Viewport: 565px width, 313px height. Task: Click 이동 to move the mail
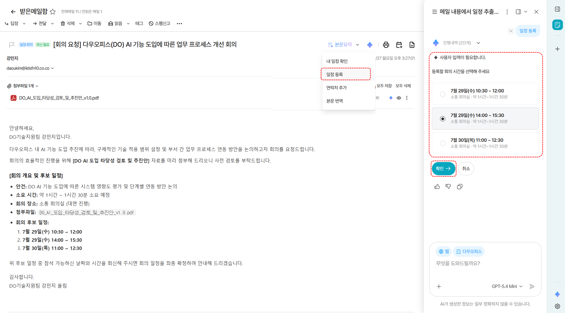point(94,24)
